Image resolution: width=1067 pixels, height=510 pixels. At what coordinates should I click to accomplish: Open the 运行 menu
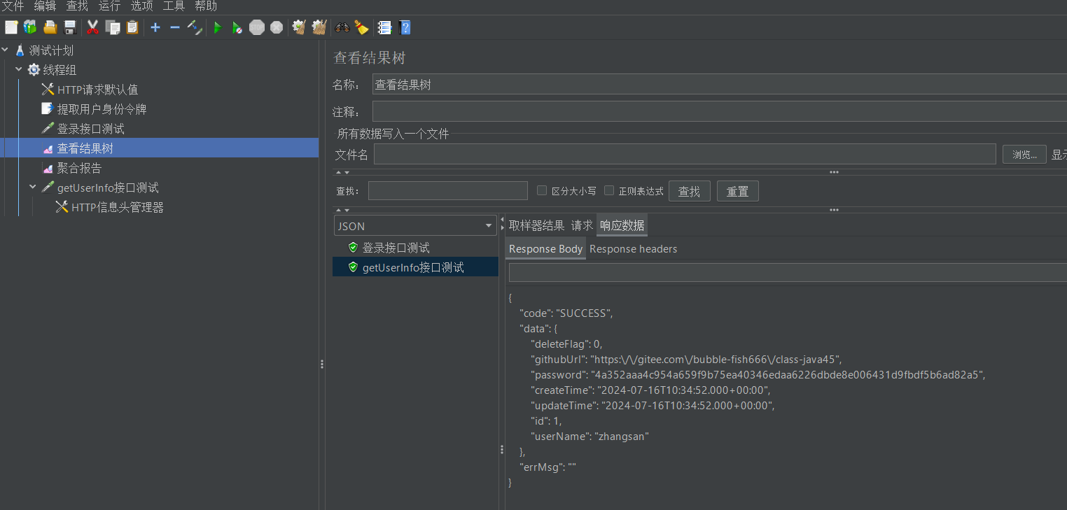(x=109, y=6)
